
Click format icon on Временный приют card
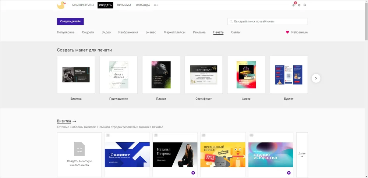click(204, 135)
